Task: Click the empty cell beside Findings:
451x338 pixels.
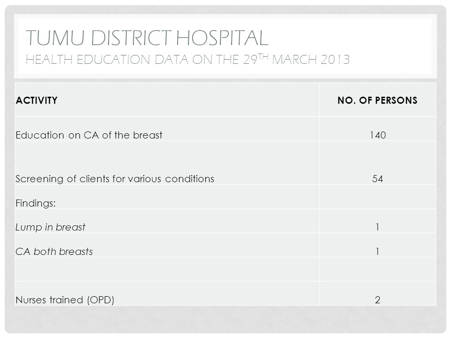Action: pos(378,197)
